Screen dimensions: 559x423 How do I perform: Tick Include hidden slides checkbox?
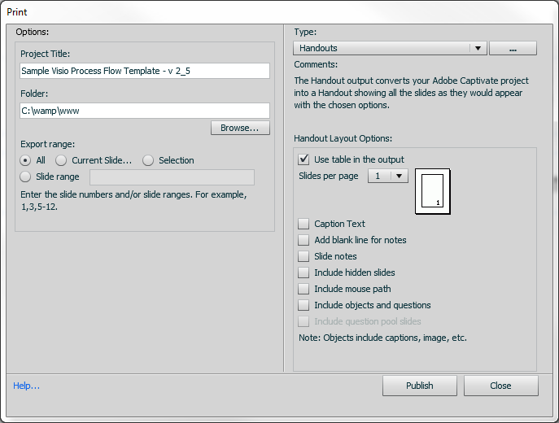[304, 273]
